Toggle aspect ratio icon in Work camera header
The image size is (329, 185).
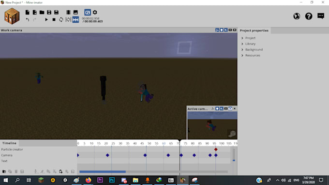(x=230, y=30)
